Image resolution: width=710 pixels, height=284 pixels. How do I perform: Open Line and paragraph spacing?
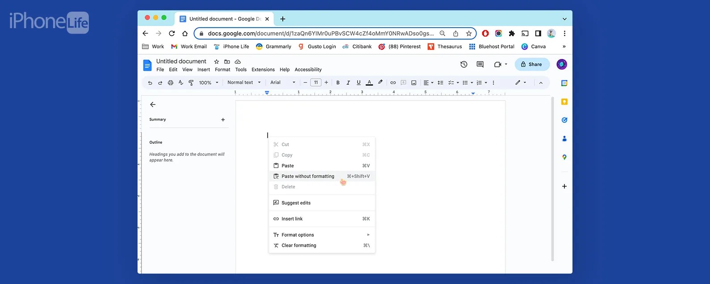[x=440, y=83]
